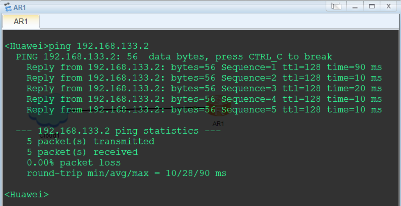Click the Sequence=5 reply line
The width and height of the screenshot is (401, 206).
pos(204,110)
